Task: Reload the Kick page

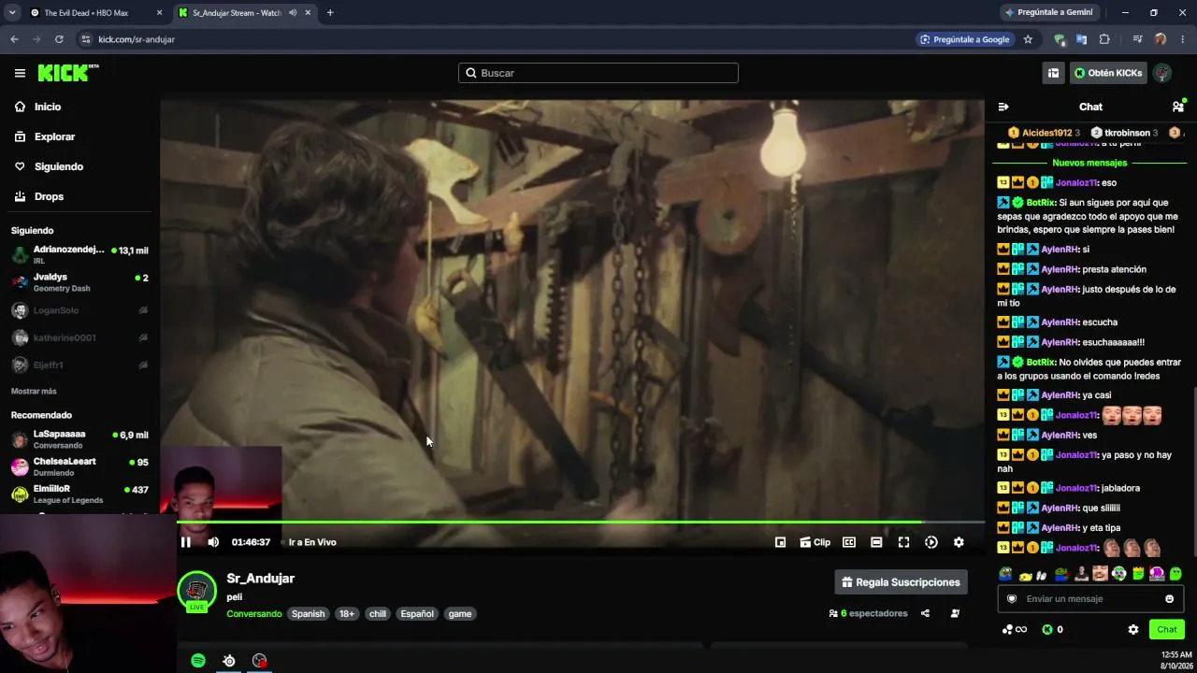Action: (59, 39)
